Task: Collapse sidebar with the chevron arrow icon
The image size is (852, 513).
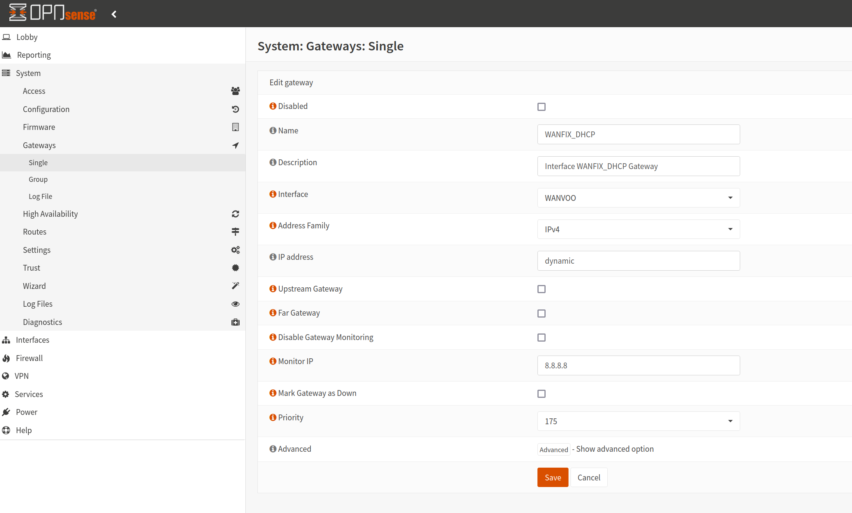Action: (x=114, y=14)
